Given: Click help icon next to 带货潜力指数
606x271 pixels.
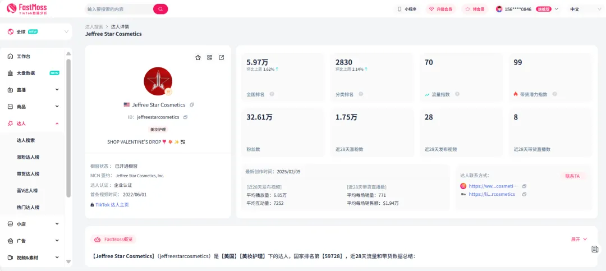Looking at the screenshot, I should (x=555, y=94).
